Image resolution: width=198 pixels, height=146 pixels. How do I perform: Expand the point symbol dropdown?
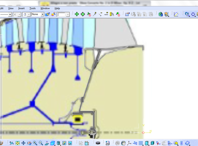tap(17, 14)
